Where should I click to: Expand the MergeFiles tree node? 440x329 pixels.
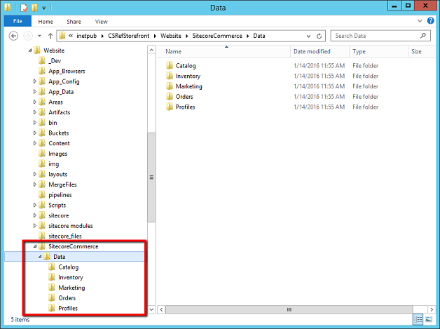[35, 184]
